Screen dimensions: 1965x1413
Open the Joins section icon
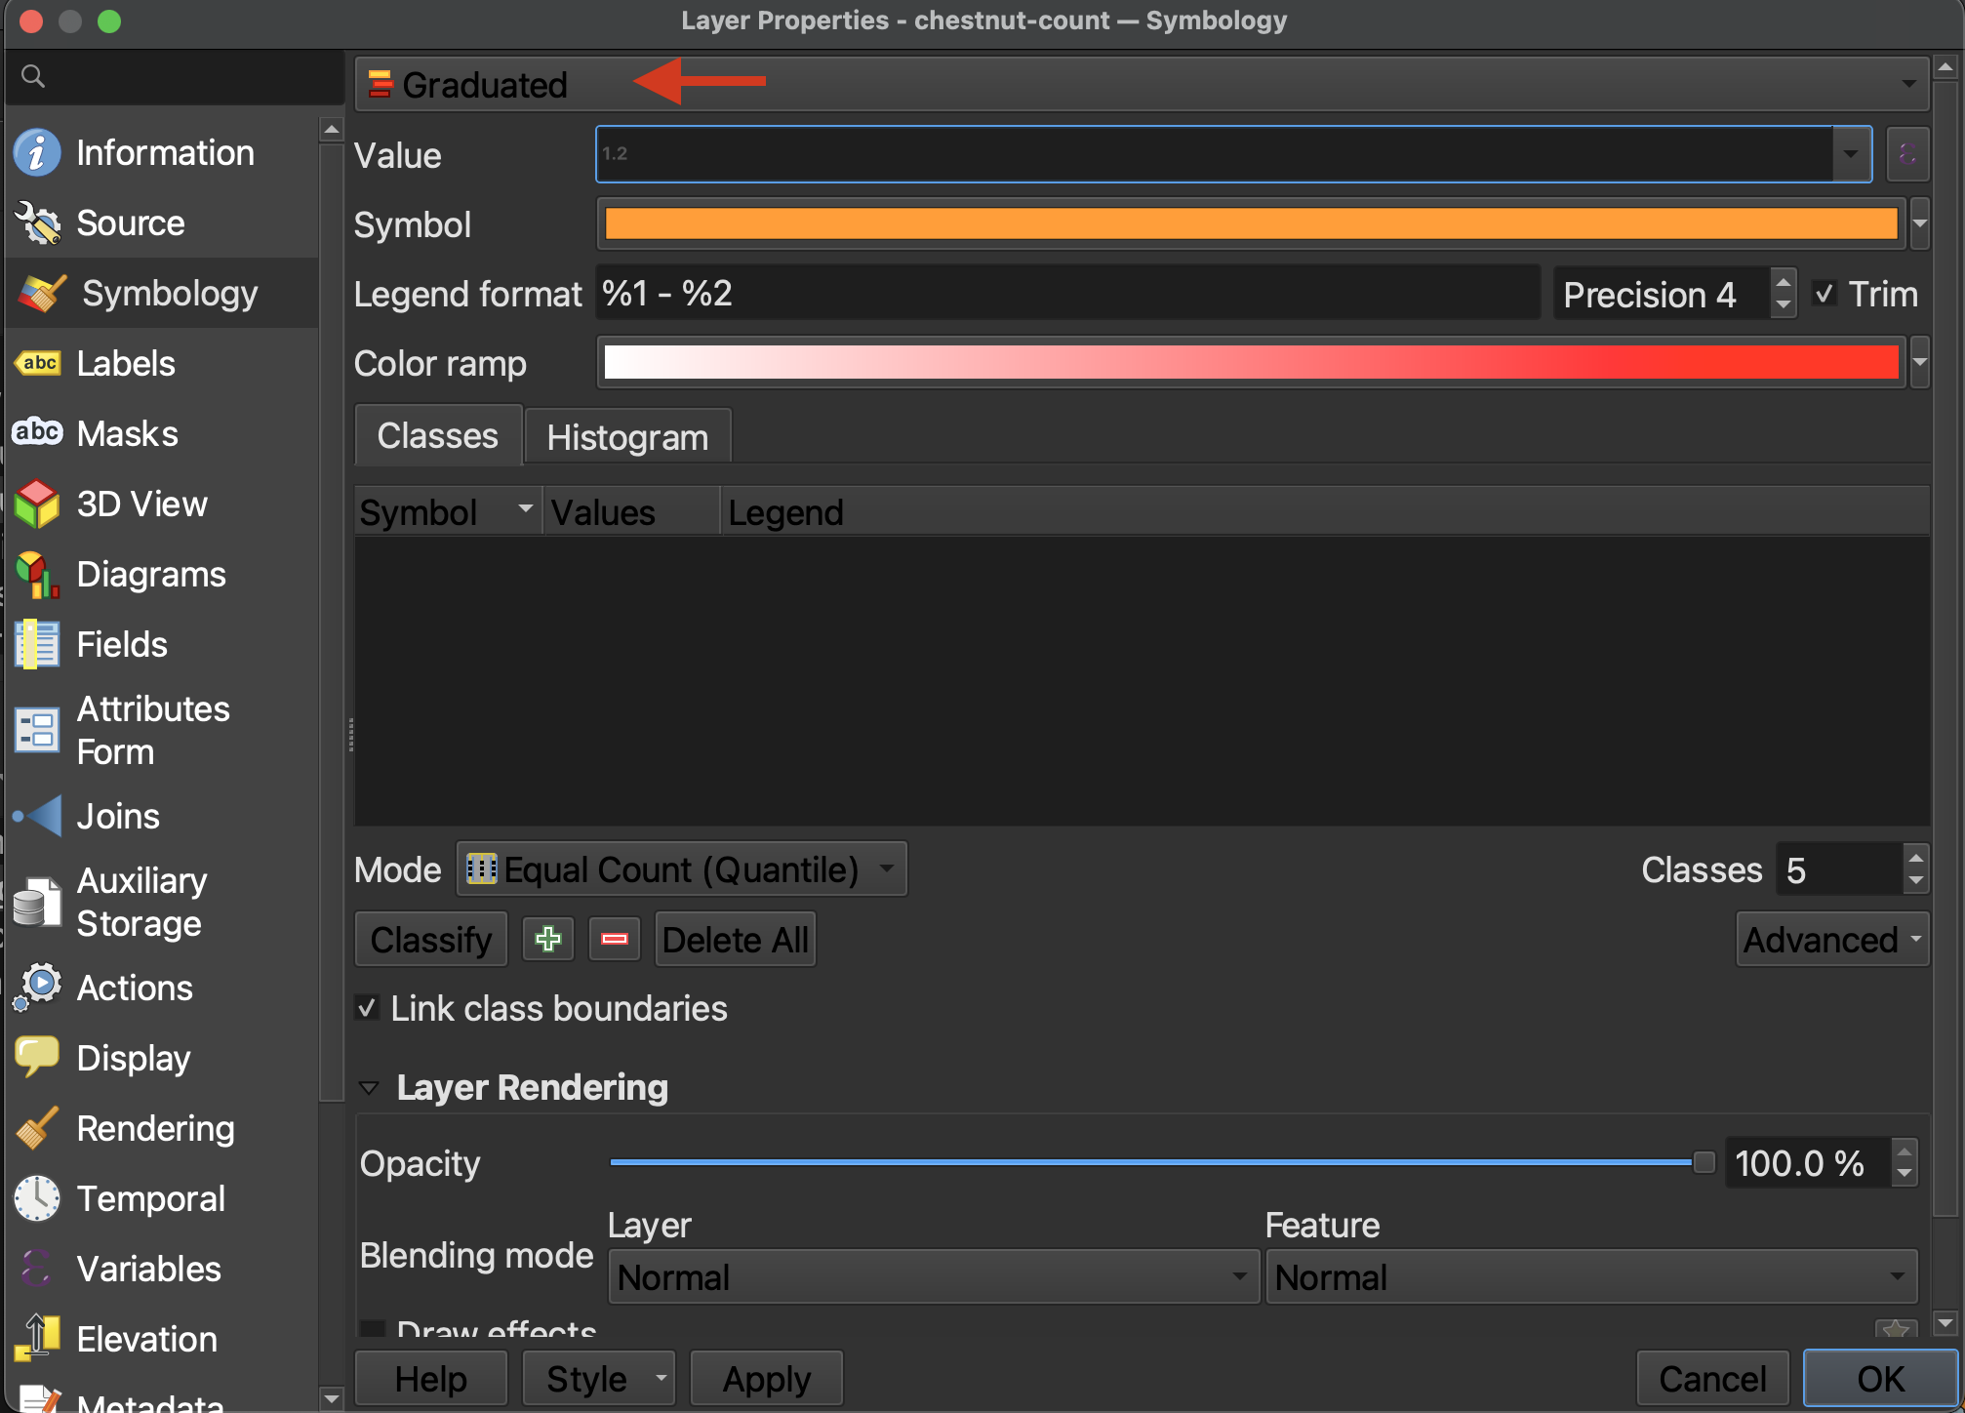37,816
